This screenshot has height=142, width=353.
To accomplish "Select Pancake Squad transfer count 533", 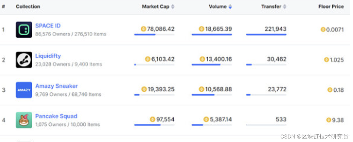I will pos(281,119).
